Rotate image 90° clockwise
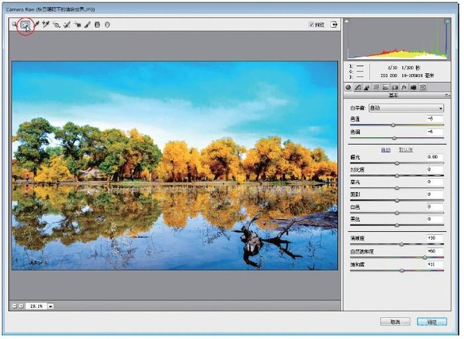464x339 pixels. tap(107, 24)
